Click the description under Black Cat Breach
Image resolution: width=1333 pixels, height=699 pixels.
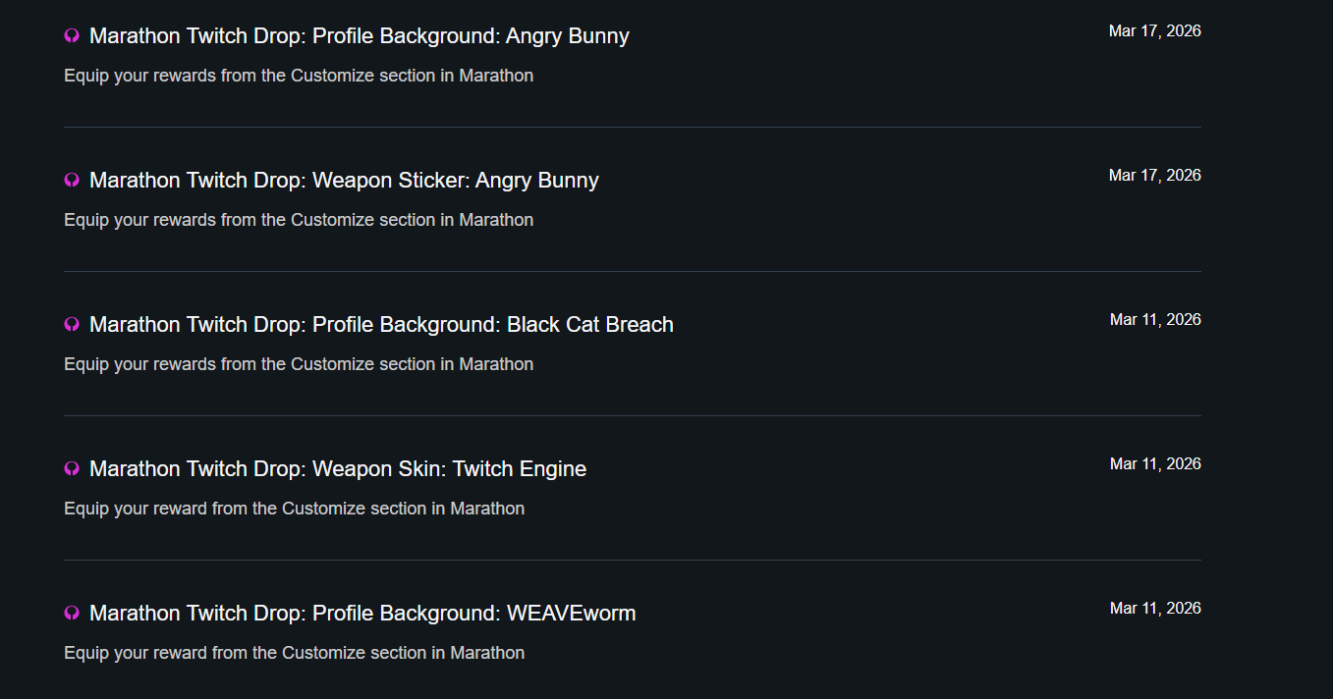pos(299,364)
